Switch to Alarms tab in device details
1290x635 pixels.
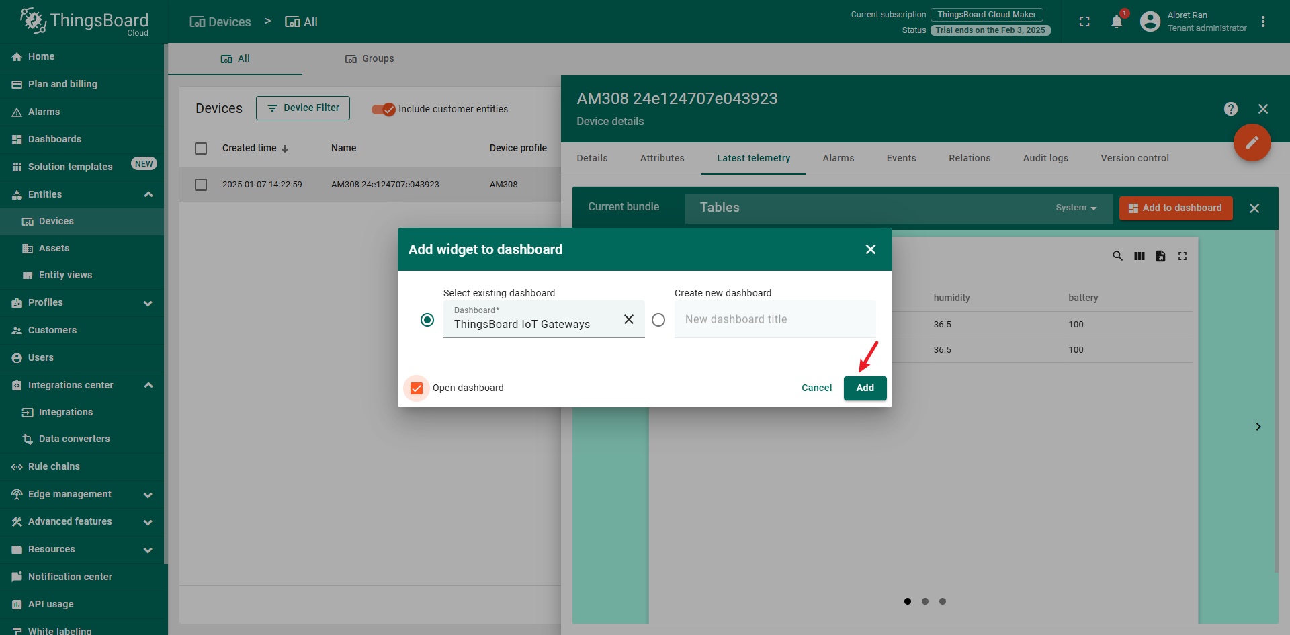pyautogui.click(x=838, y=158)
